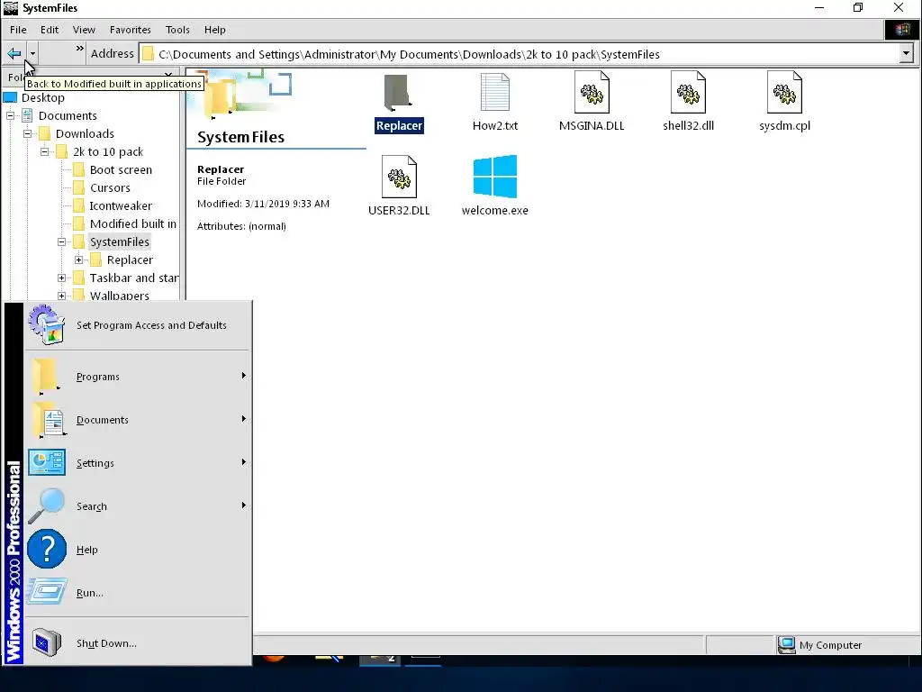922x692 pixels.
Task: Collapse the Documents tree node
Action: (x=10, y=116)
